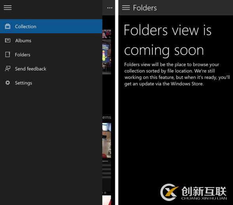
Task: Open the crowd photo thumbnail at top
Action: click(x=107, y=34)
